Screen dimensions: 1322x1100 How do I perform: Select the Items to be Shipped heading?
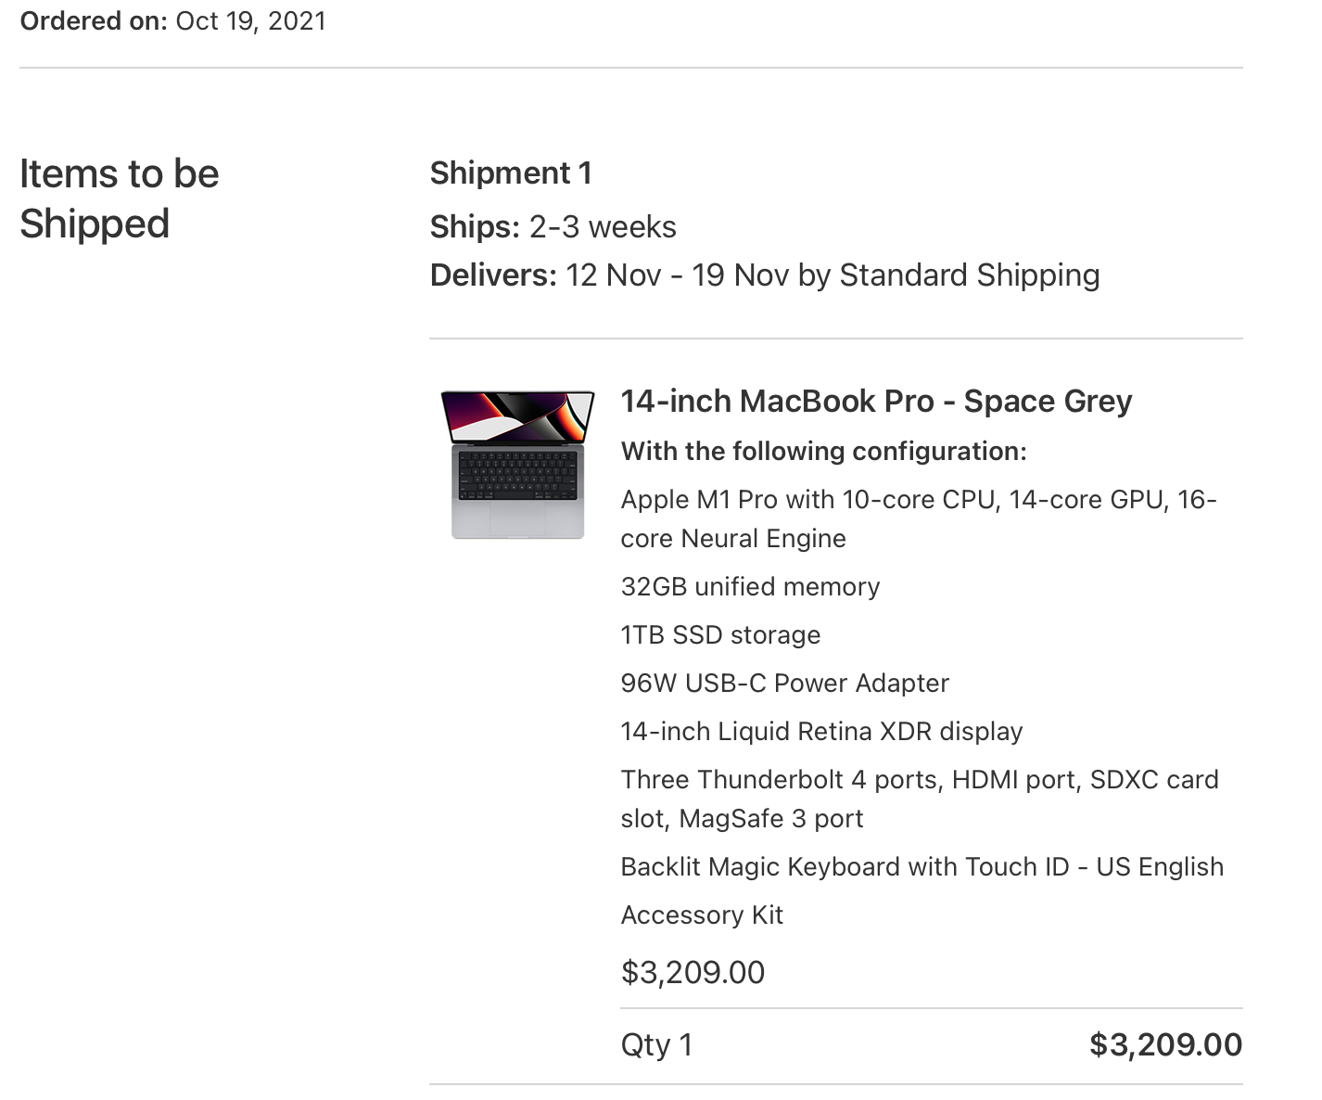coord(119,198)
